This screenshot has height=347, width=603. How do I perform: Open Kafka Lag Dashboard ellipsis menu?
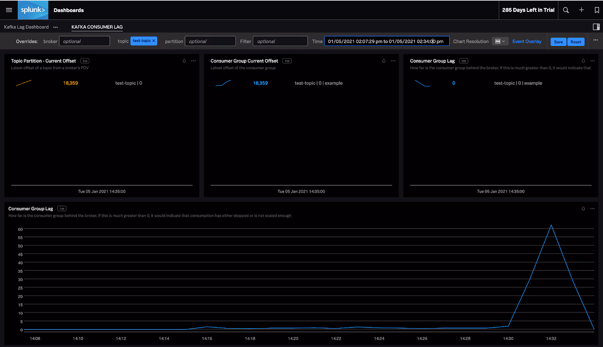point(55,27)
